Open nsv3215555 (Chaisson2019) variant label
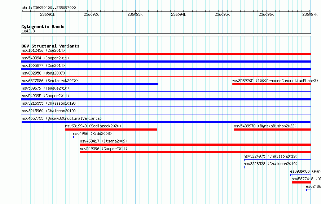Image resolution: width=321 pixels, height=204 pixels. (x=49, y=103)
